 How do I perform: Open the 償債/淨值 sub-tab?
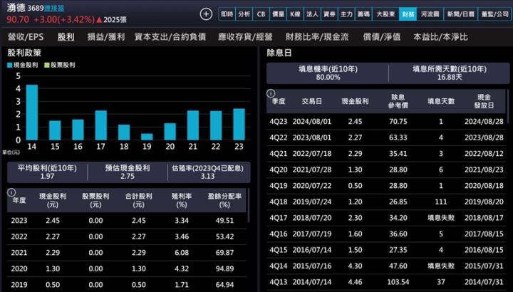[x=382, y=37]
